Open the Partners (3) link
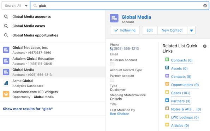The height and width of the screenshot is (131, 210). coord(181,101)
